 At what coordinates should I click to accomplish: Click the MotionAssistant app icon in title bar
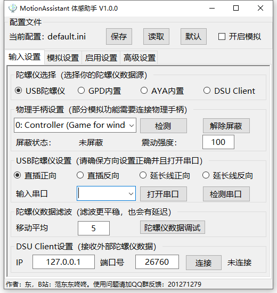pos(13,8)
